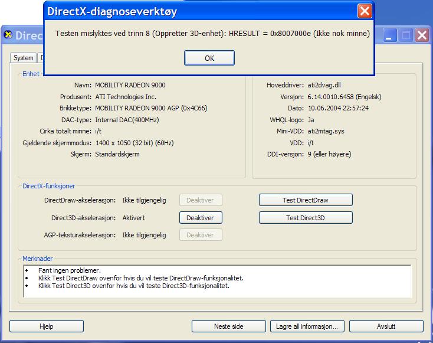
Task: Click the DirectX icon in main title bar
Action: (8, 35)
